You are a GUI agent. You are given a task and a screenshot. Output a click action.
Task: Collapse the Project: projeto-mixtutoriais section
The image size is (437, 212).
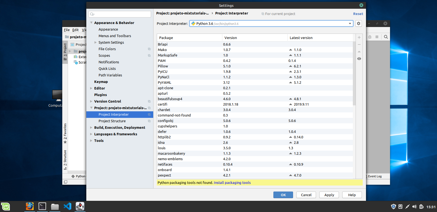click(x=91, y=108)
